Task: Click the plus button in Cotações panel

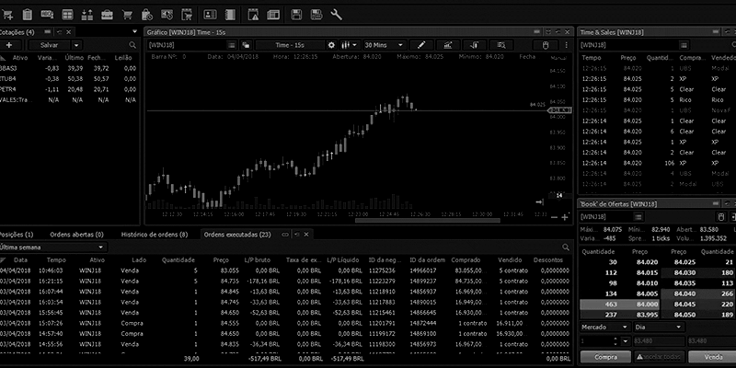Action: (9, 44)
